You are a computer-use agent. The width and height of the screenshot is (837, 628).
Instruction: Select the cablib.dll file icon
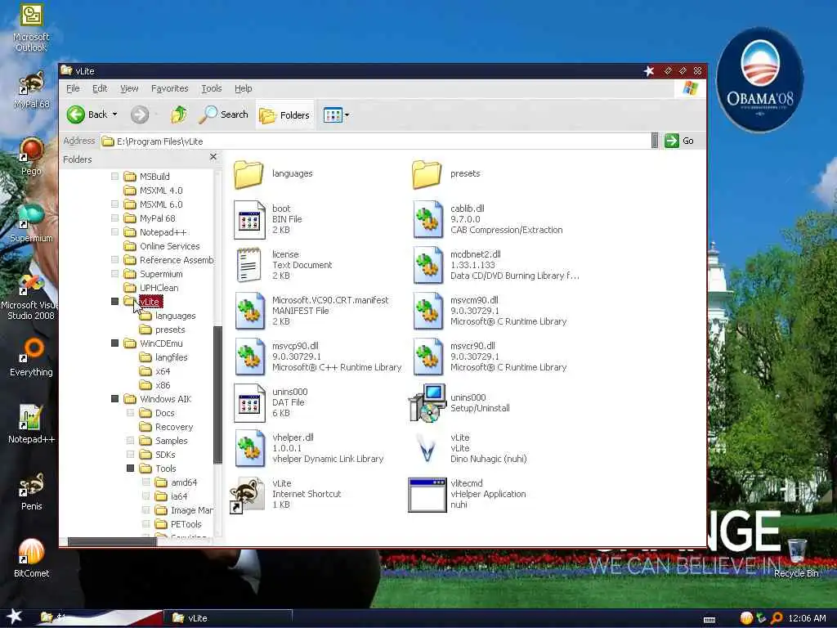click(427, 219)
